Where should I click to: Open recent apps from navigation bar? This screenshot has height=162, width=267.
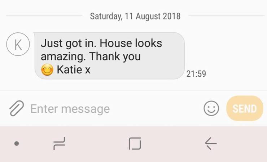(x=59, y=144)
